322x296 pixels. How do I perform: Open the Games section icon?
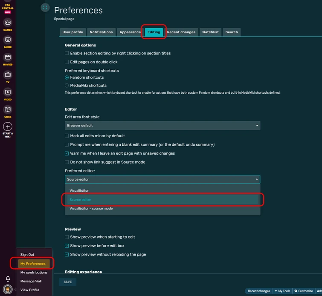click(x=8, y=23)
